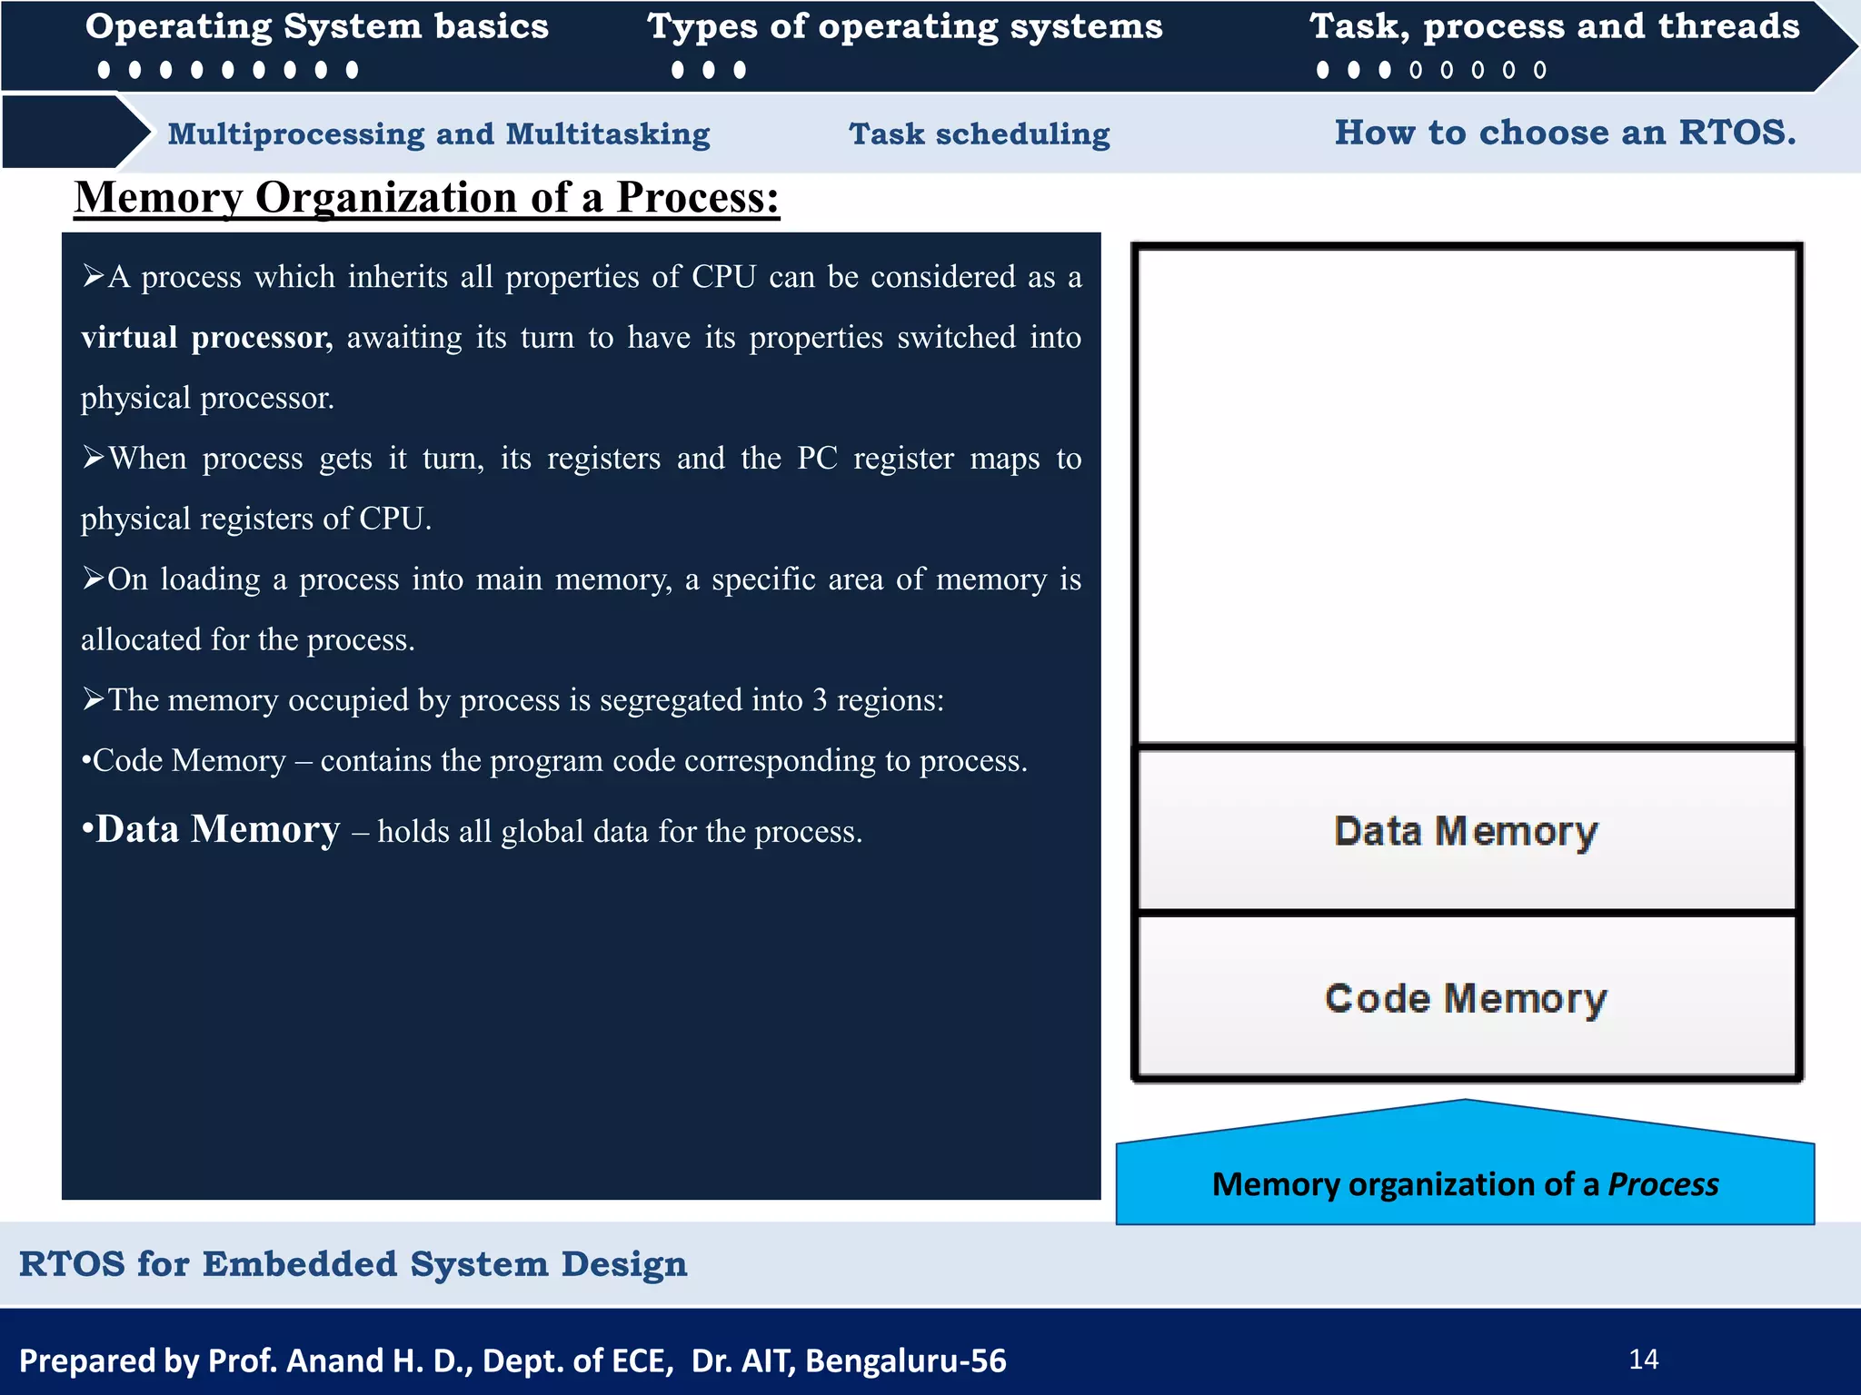
Task: Click slide number 14 in footer
Action: 1643,1360
